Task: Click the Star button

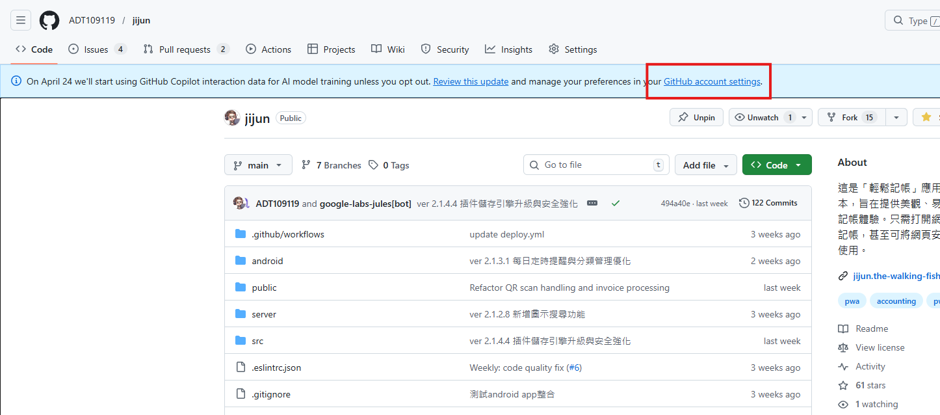Action: [926, 118]
